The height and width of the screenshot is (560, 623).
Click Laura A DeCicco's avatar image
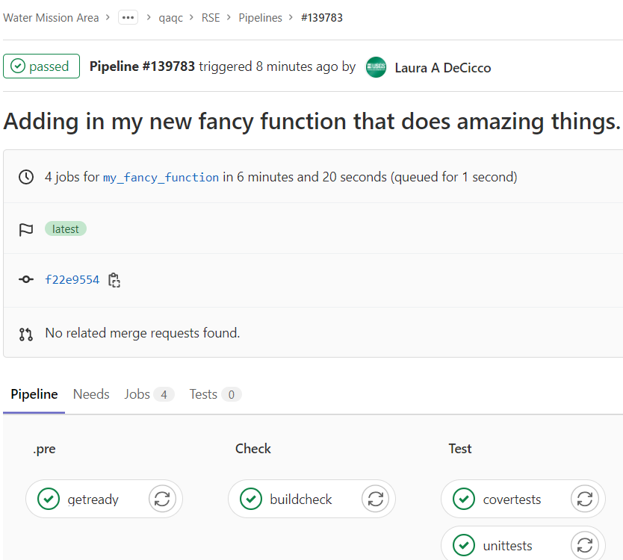[x=376, y=67]
